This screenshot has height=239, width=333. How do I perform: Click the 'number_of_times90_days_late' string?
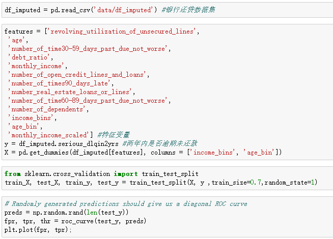pos(60,83)
